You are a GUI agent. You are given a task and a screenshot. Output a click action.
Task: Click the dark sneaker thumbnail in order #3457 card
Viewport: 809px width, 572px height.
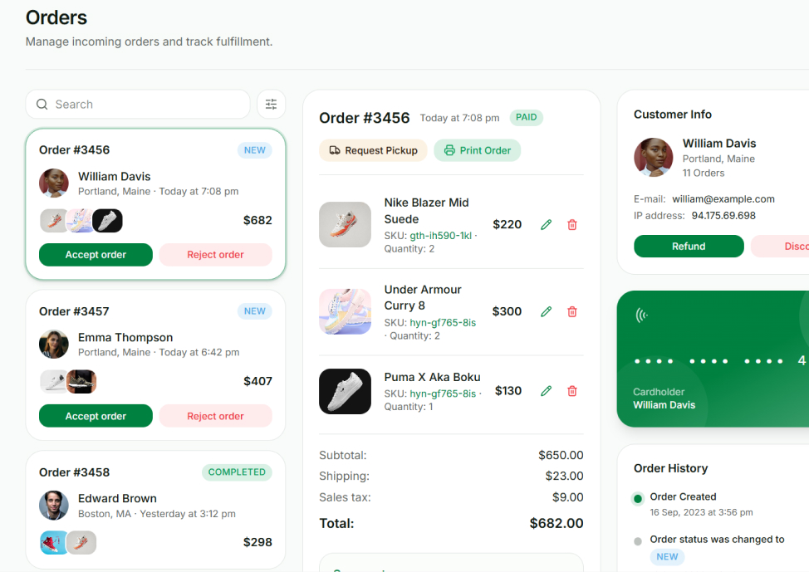[x=81, y=382]
